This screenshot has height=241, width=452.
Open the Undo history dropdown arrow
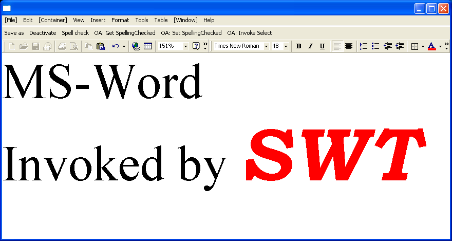point(124,46)
